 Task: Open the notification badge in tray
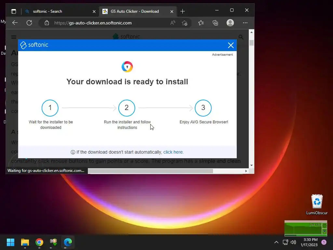tap(324, 242)
